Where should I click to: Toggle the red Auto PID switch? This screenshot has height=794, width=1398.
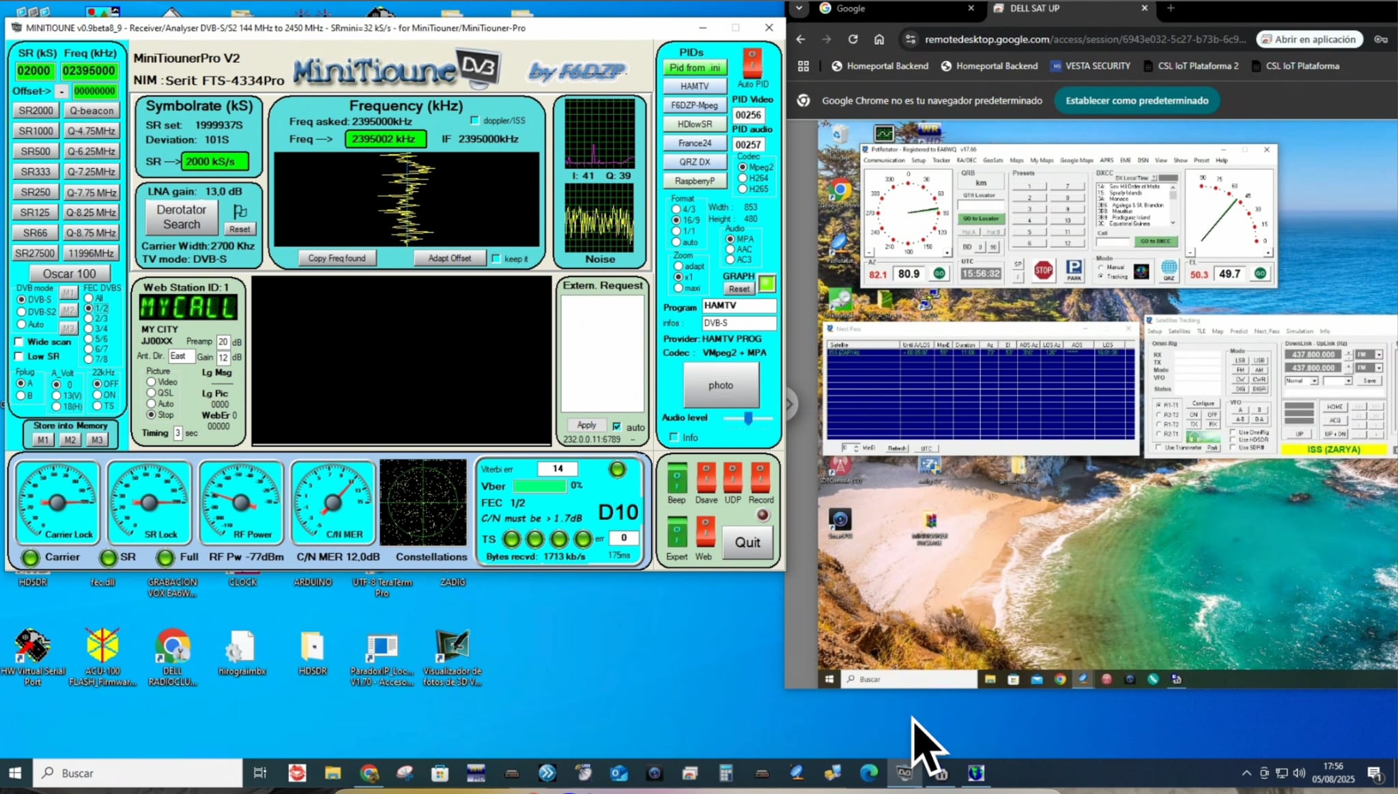[752, 63]
